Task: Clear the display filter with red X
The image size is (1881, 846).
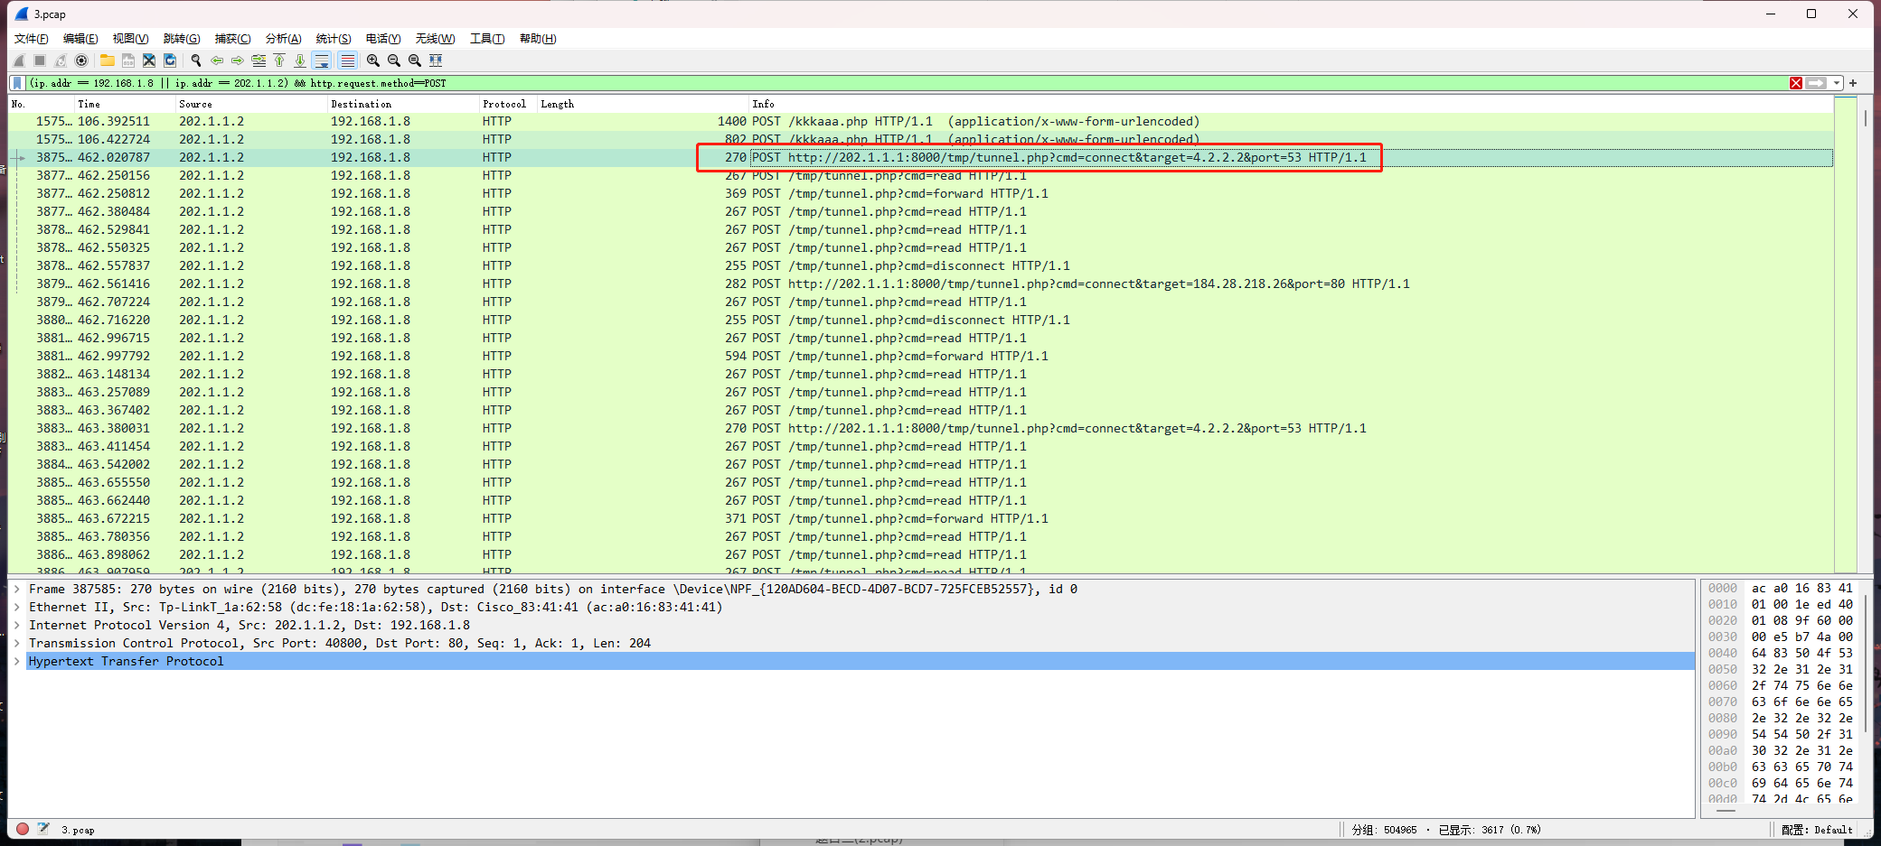Action: pyautogui.click(x=1796, y=83)
